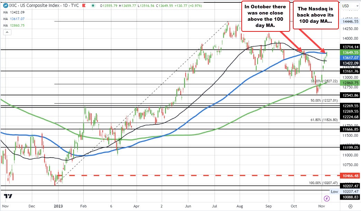Open the TradingView logo menu in the legend

pyautogui.click(x=6, y=6)
